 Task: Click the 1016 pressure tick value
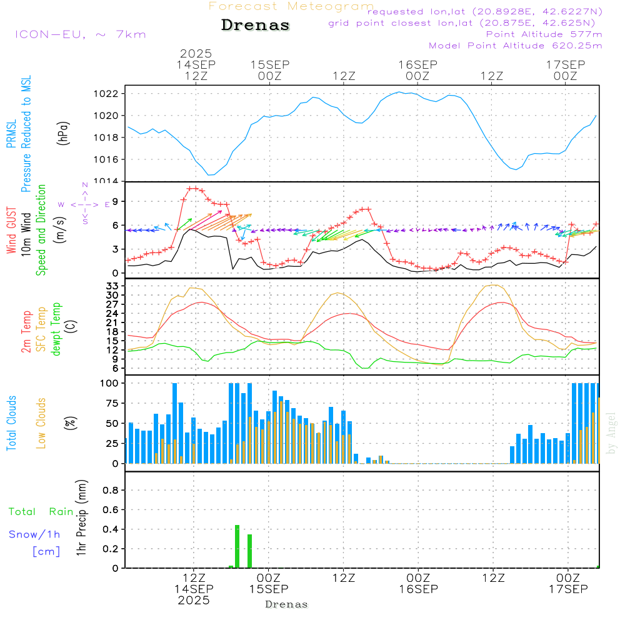pyautogui.click(x=106, y=159)
